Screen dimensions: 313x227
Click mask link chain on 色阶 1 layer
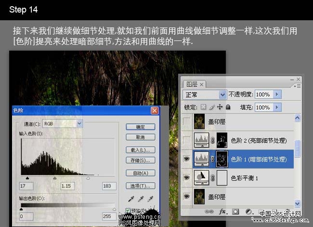(x=213, y=159)
